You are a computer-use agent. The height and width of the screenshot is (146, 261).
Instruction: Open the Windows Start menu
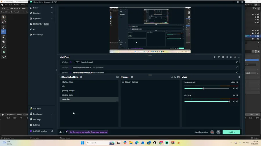point(82,143)
